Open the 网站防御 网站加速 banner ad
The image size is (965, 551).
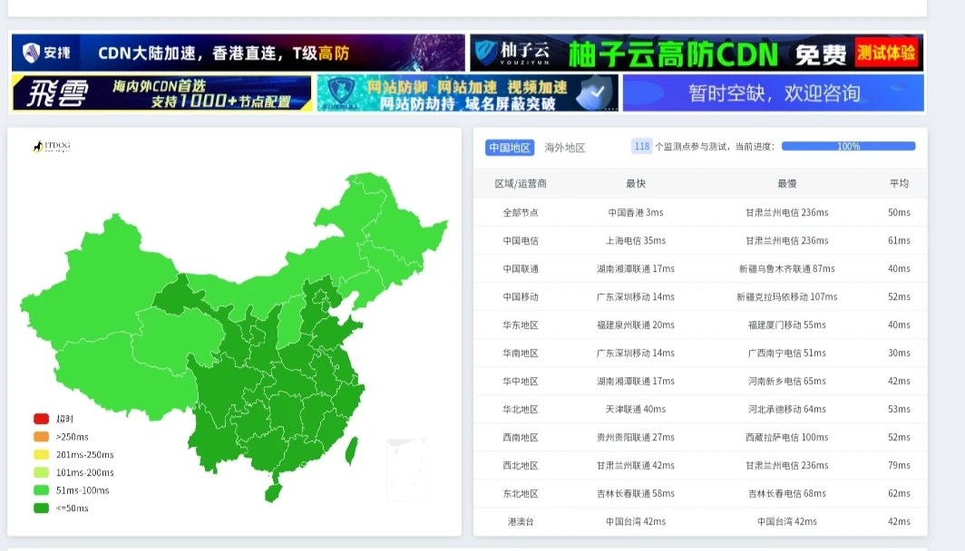point(468,92)
